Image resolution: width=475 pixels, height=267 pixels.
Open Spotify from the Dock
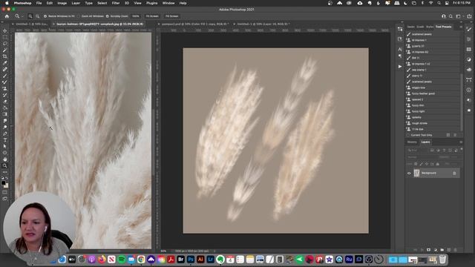122,260
